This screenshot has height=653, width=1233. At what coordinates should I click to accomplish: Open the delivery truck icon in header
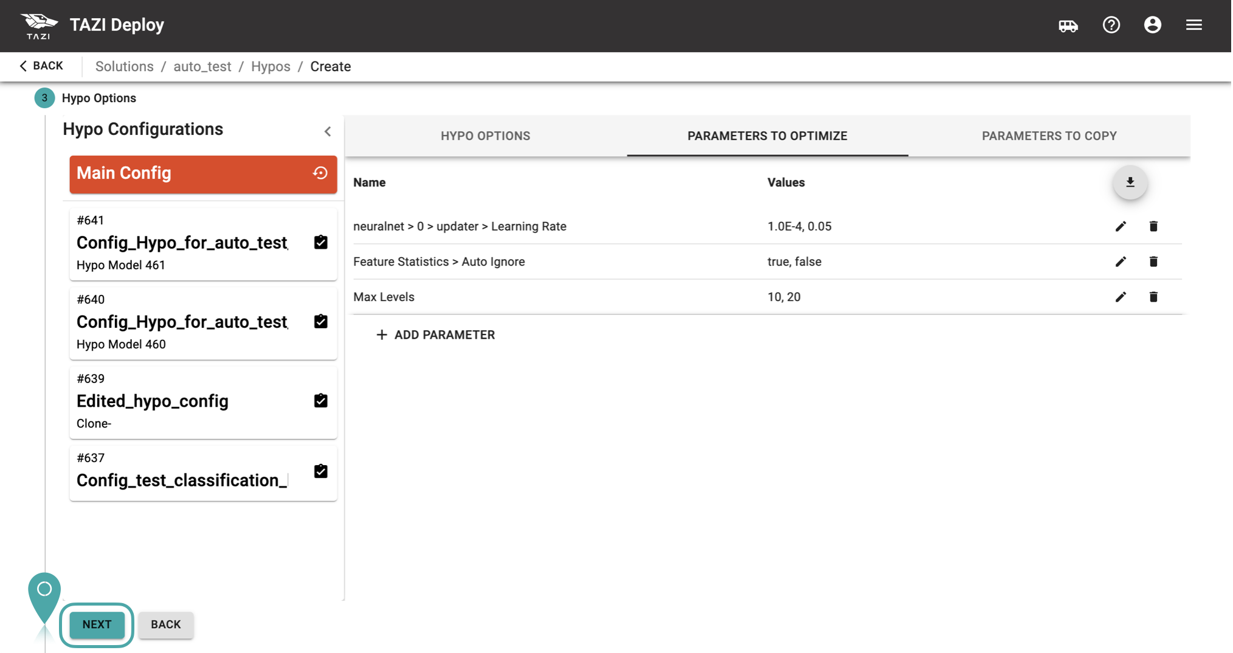pyautogui.click(x=1068, y=26)
